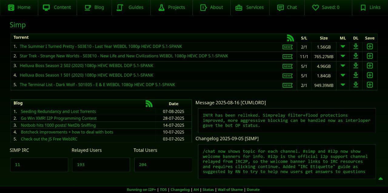Click the SIMP IRC count field showing 11
The image size is (388, 193).
pyautogui.click(x=39, y=165)
